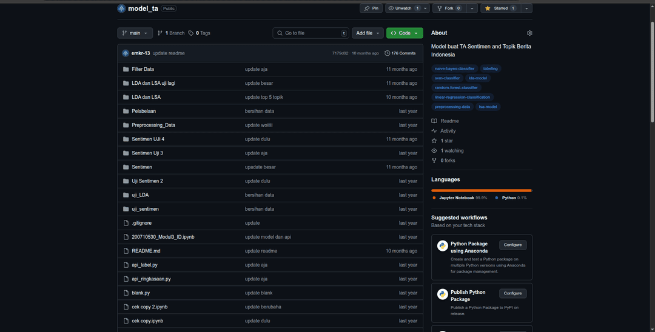Screen dimensions: 655x332
Task: Click the orange Jupyter Notebook language bar
Action: pos(481,190)
